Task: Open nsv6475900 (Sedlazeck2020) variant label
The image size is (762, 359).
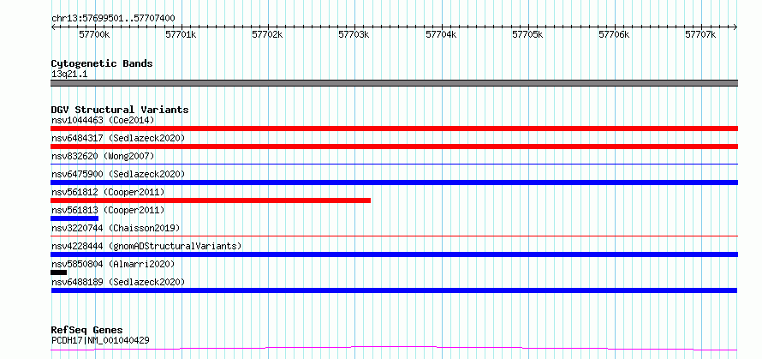Action: [118, 174]
